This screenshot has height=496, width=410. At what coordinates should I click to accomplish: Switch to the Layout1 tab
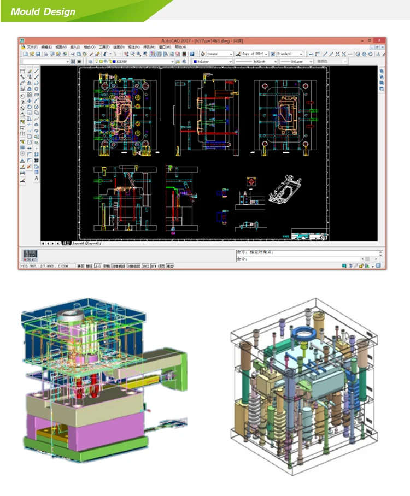tap(79, 243)
